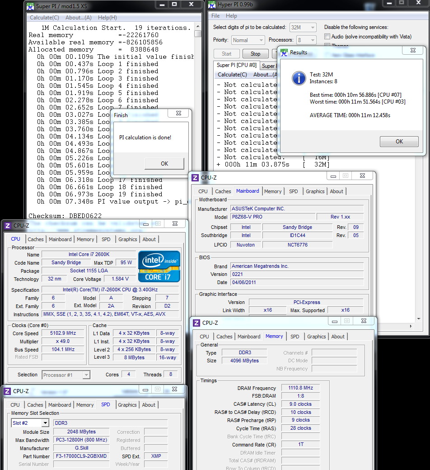Click the CPU-Z SPD window Z icon

tap(7, 391)
